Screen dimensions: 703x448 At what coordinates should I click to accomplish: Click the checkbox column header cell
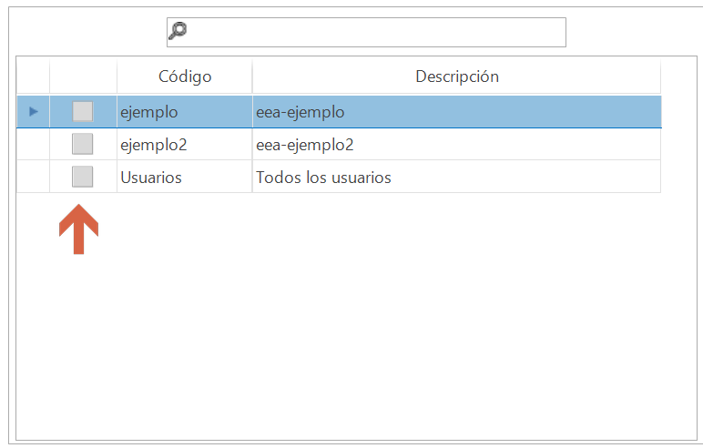(83, 76)
